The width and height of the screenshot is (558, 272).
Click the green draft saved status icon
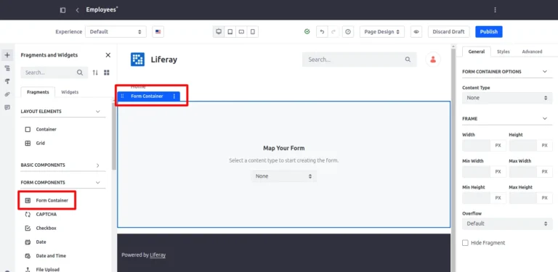[307, 32]
